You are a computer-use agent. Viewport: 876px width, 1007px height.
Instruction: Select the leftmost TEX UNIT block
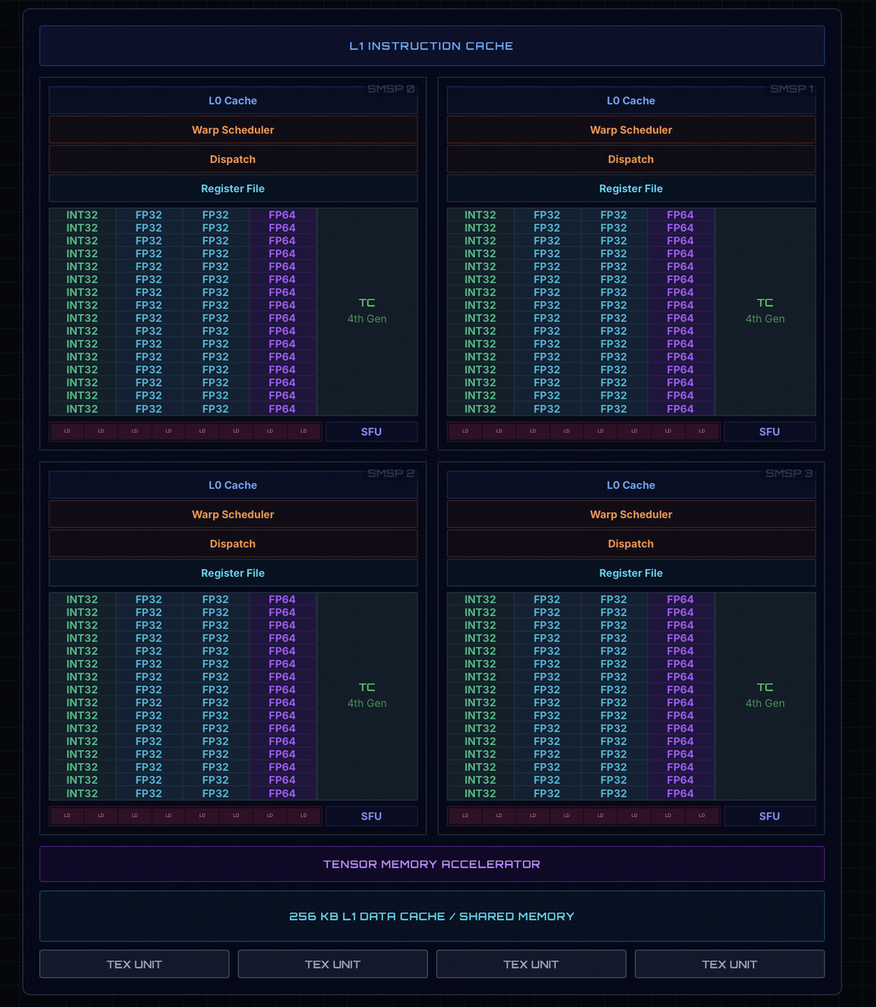pos(134,964)
